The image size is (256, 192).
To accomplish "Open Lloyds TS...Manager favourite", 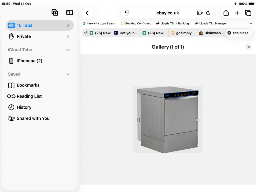I will 211,23.
